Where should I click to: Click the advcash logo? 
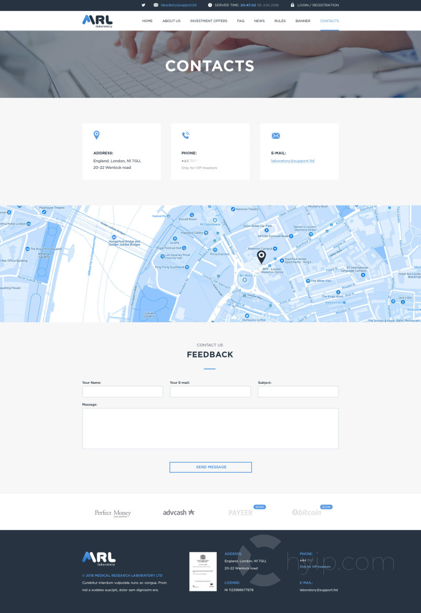click(178, 512)
